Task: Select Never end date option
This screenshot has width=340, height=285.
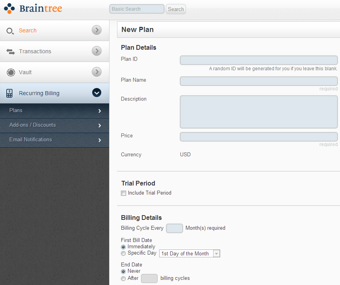Action: (x=123, y=271)
